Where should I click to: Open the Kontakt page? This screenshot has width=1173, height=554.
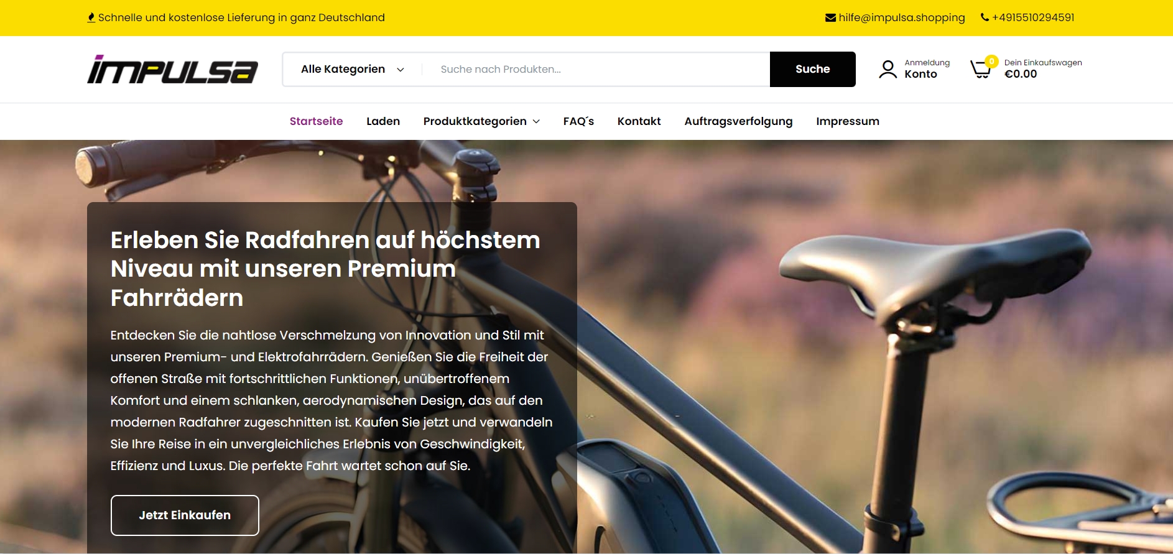click(639, 121)
